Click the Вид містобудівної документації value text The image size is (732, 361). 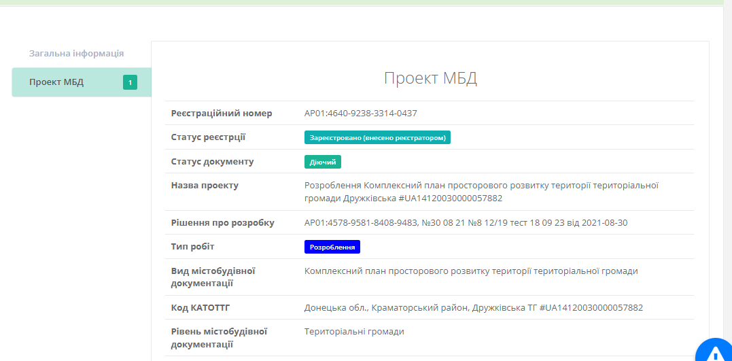click(471, 271)
